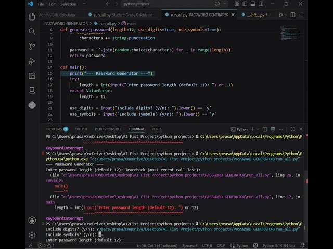Maximize the panel size

click(293, 129)
